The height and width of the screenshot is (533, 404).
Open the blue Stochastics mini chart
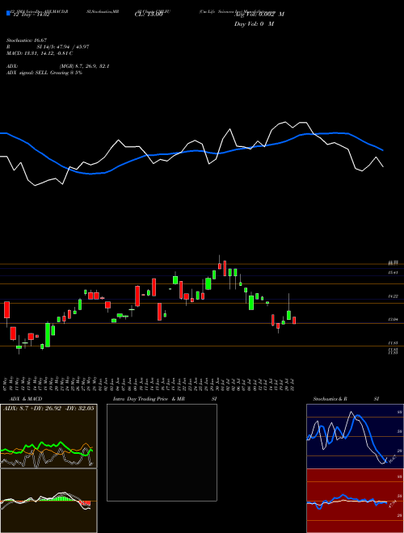click(355, 436)
